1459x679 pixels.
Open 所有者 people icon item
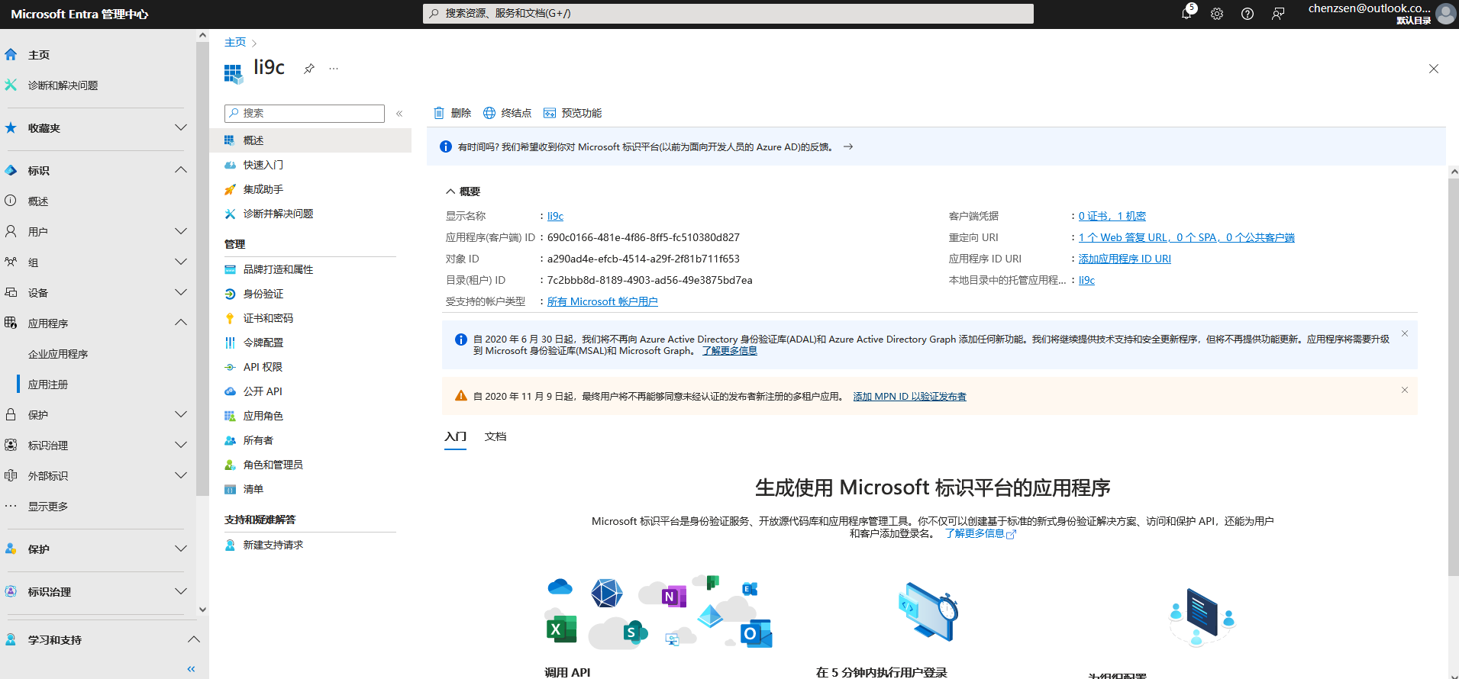coord(230,440)
